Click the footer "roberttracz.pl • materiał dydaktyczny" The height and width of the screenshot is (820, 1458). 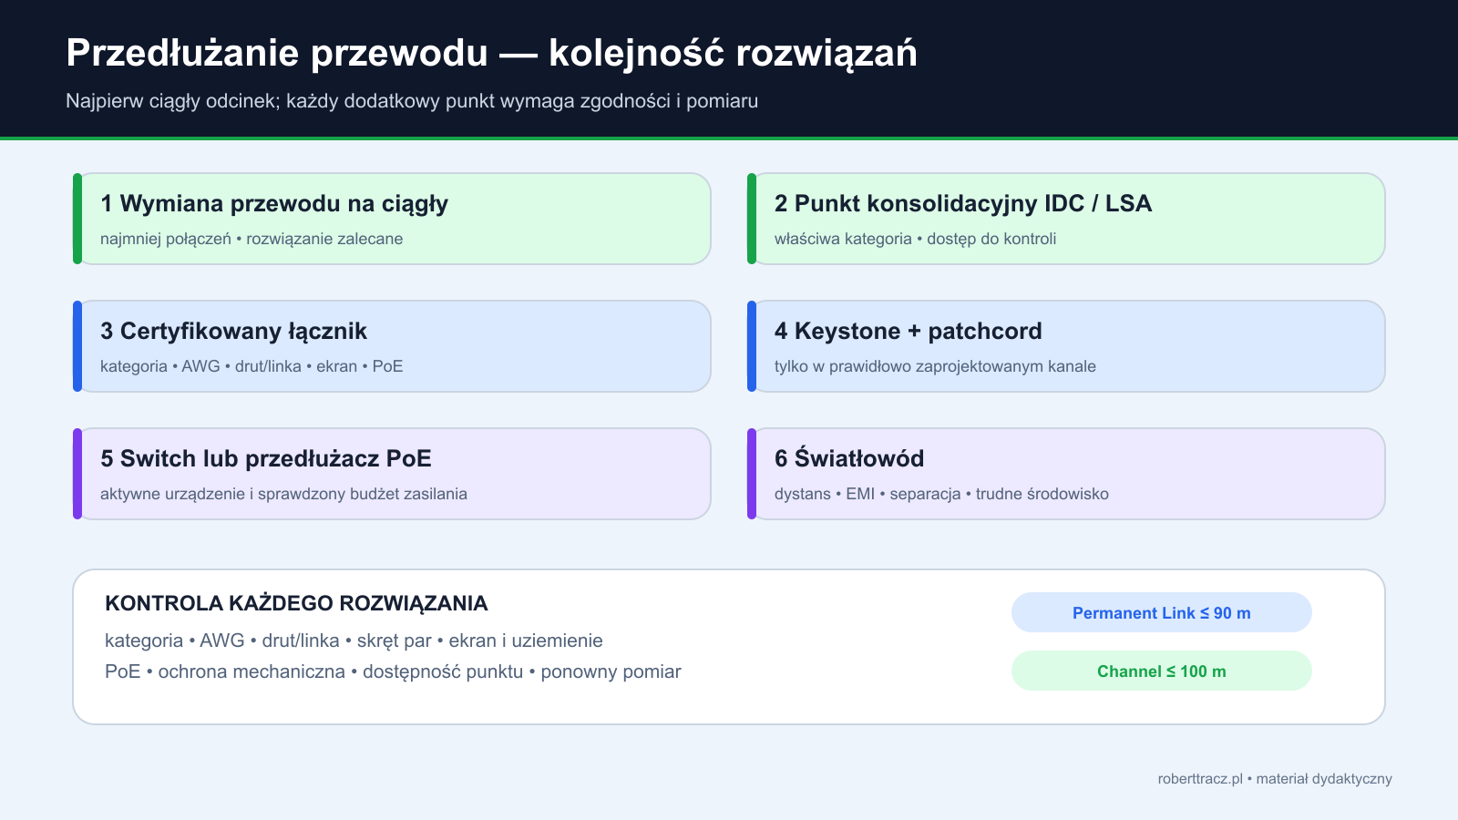coord(1275,779)
